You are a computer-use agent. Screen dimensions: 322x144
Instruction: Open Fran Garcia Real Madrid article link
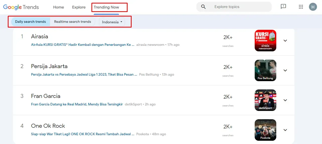pyautogui.click(x=77, y=104)
